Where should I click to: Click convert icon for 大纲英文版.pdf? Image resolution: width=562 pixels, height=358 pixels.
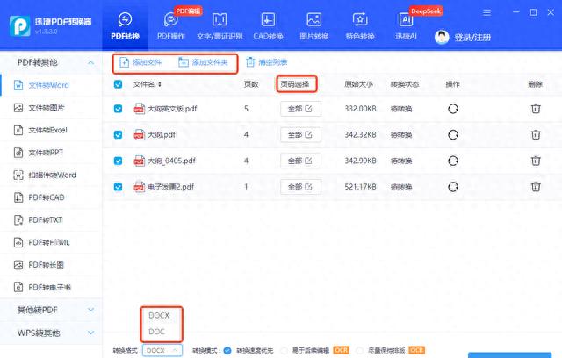pyautogui.click(x=453, y=109)
